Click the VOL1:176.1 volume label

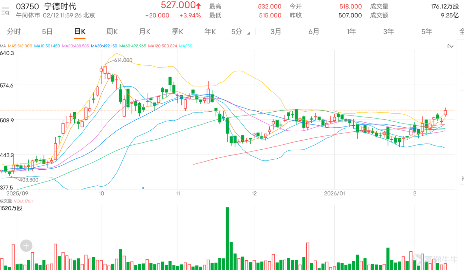[23, 201]
